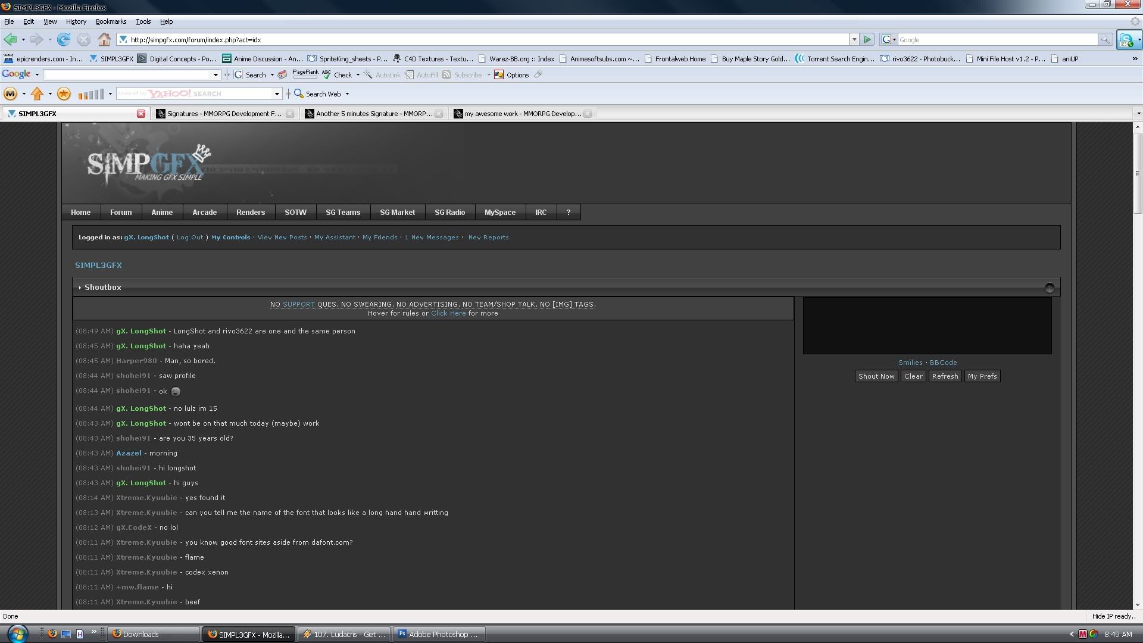
Task: Open the Bookmarks menu
Action: [x=111, y=21]
